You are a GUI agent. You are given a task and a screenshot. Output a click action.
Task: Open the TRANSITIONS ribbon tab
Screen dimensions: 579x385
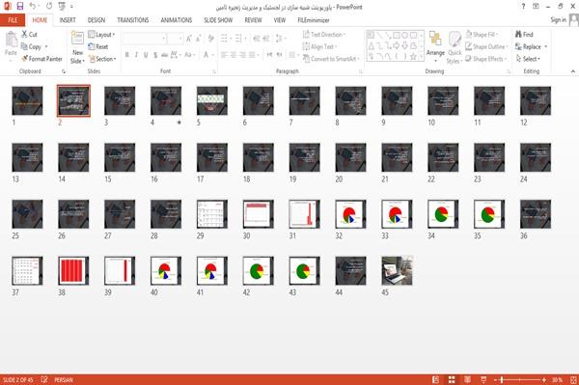[x=133, y=20]
